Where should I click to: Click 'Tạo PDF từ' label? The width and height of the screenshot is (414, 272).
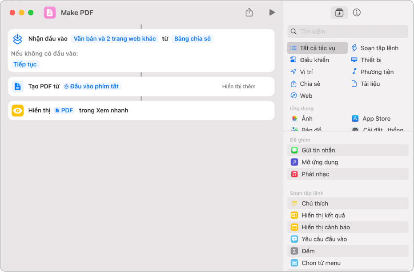tap(44, 87)
